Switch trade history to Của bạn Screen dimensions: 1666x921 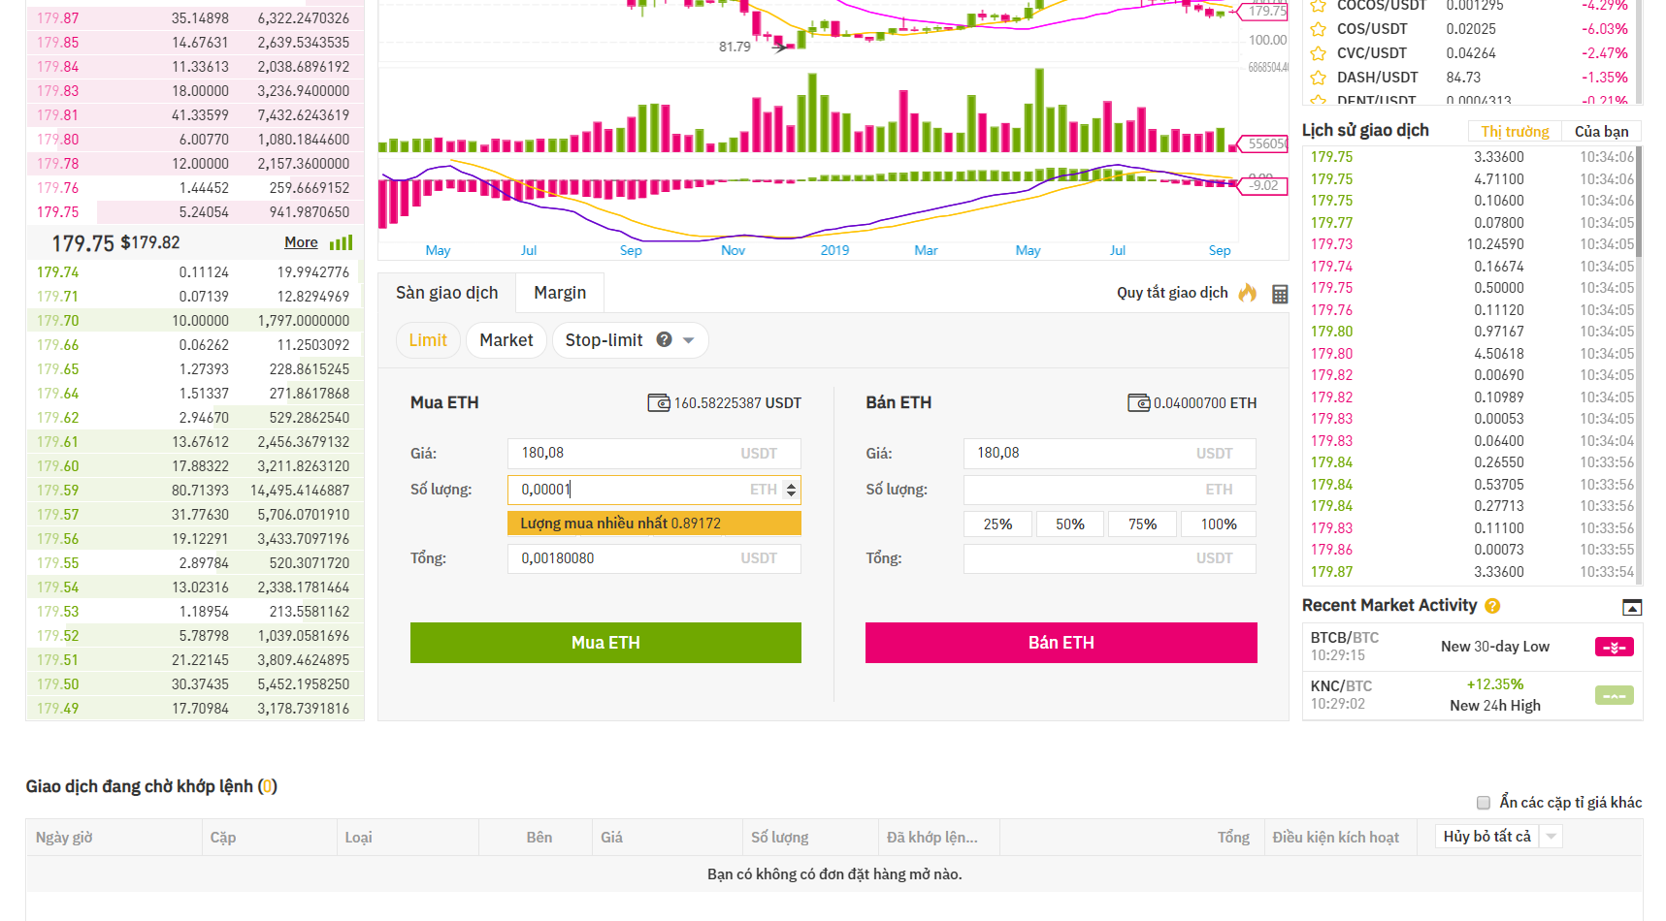tap(1601, 132)
